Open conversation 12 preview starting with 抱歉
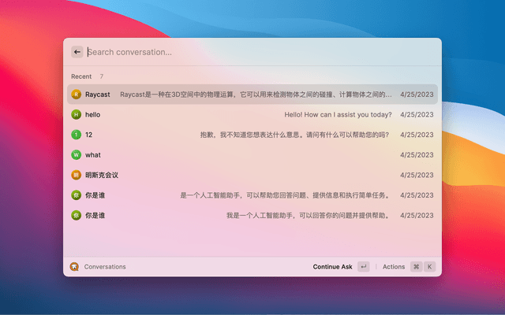 (294, 135)
